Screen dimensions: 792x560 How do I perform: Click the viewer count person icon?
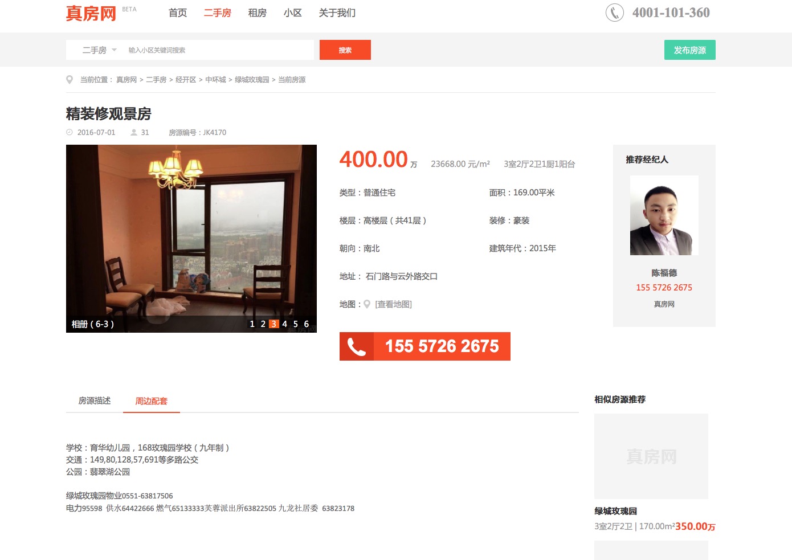point(134,132)
